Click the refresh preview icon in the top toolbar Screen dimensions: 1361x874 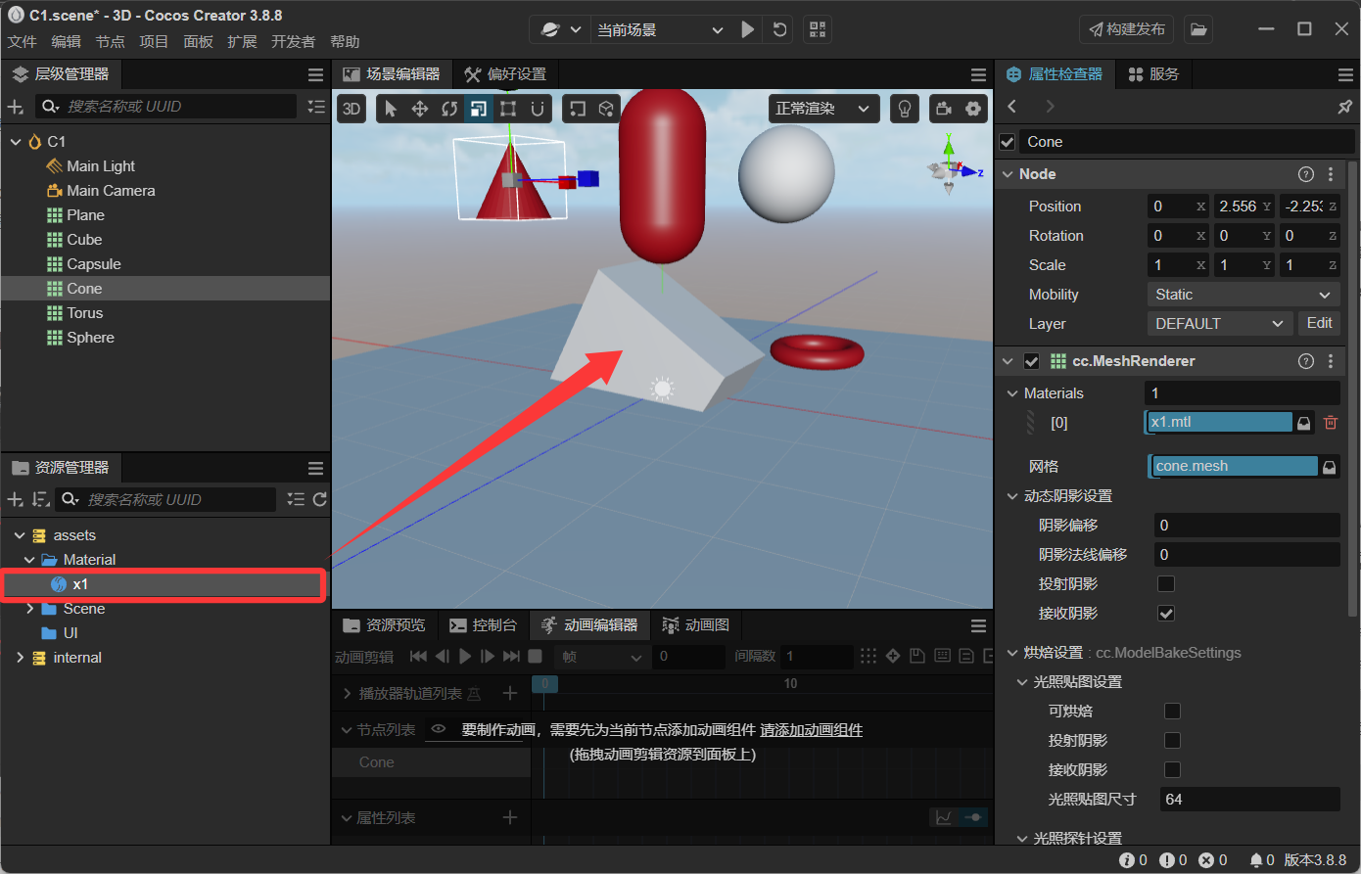coord(779,29)
